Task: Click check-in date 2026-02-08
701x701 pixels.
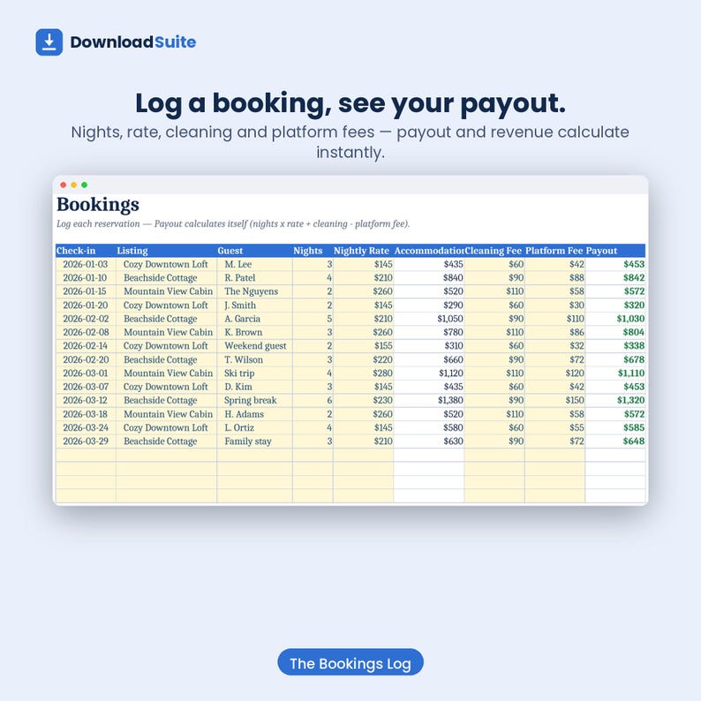Action: [86, 332]
